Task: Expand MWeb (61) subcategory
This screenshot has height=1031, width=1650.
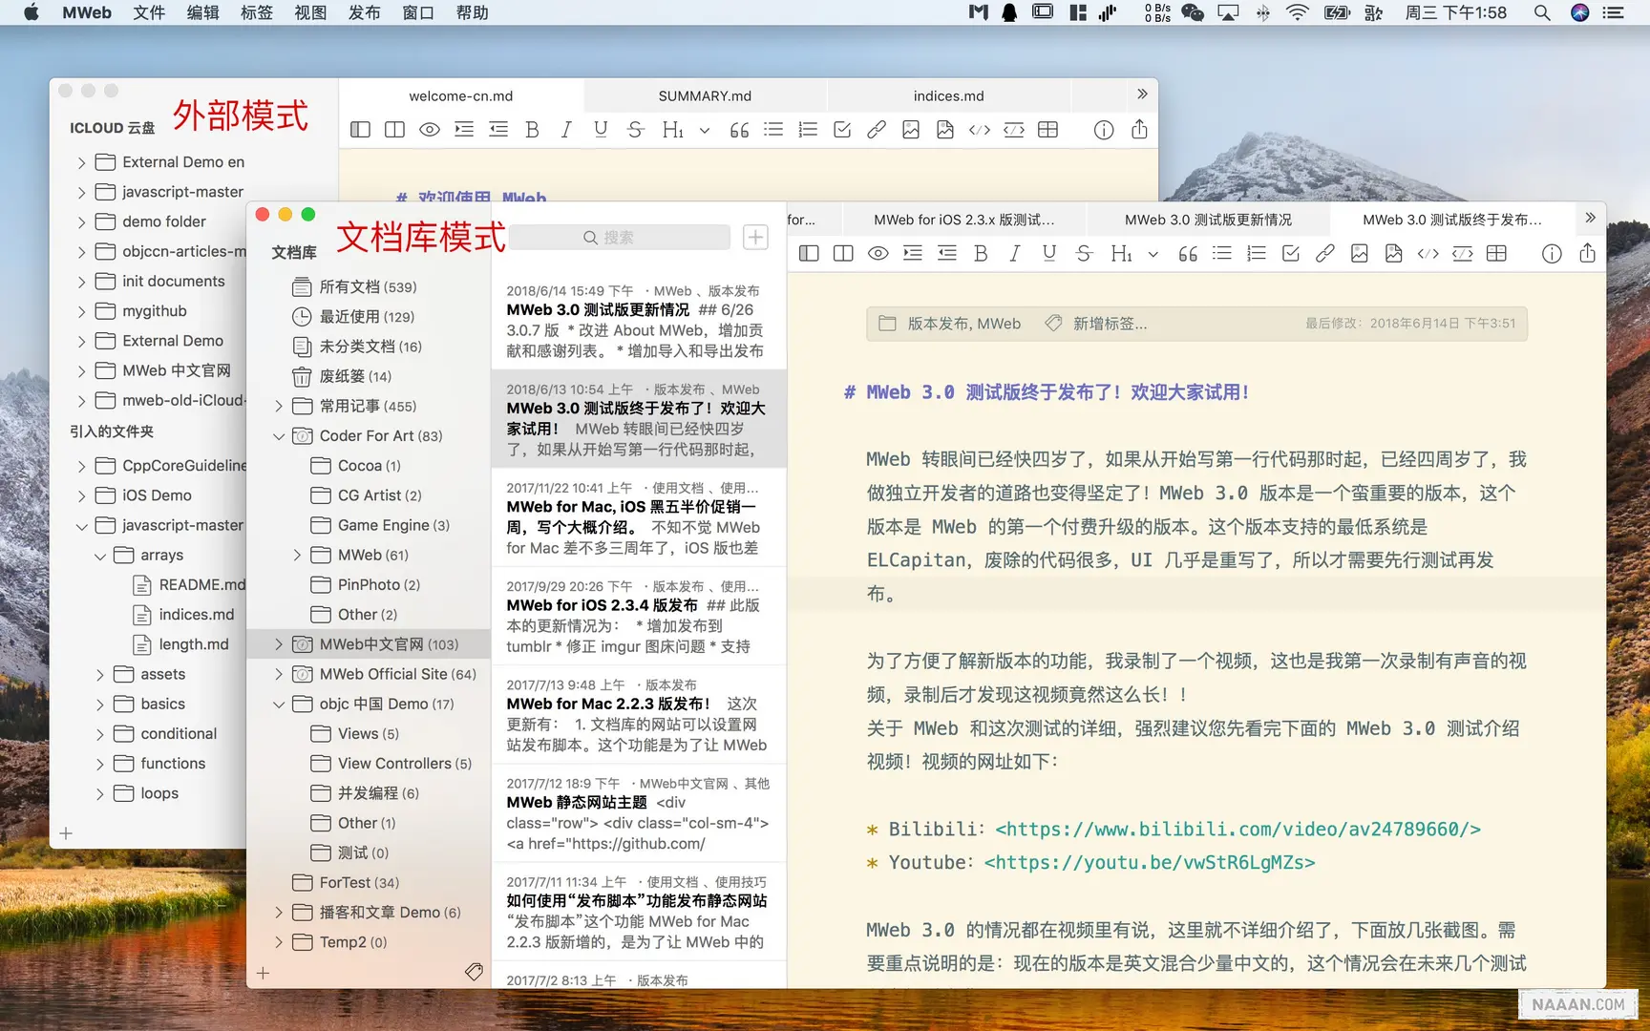Action: (x=297, y=555)
